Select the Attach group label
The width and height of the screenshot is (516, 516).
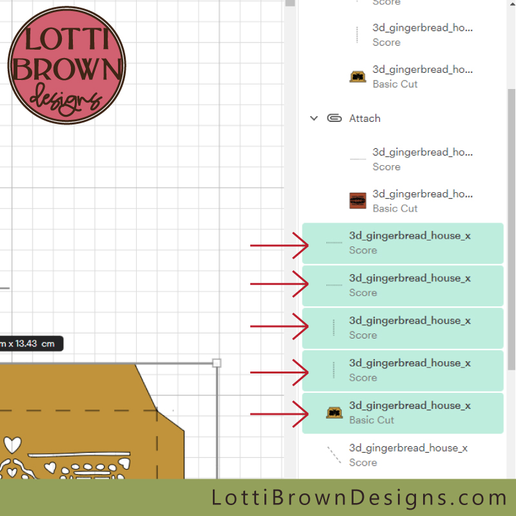[x=364, y=119]
